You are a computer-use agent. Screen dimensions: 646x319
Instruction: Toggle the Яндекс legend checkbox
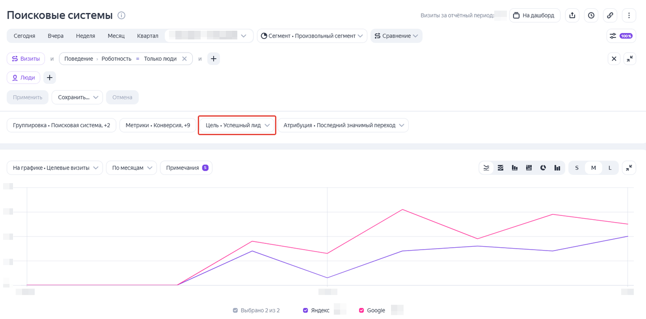coord(305,310)
